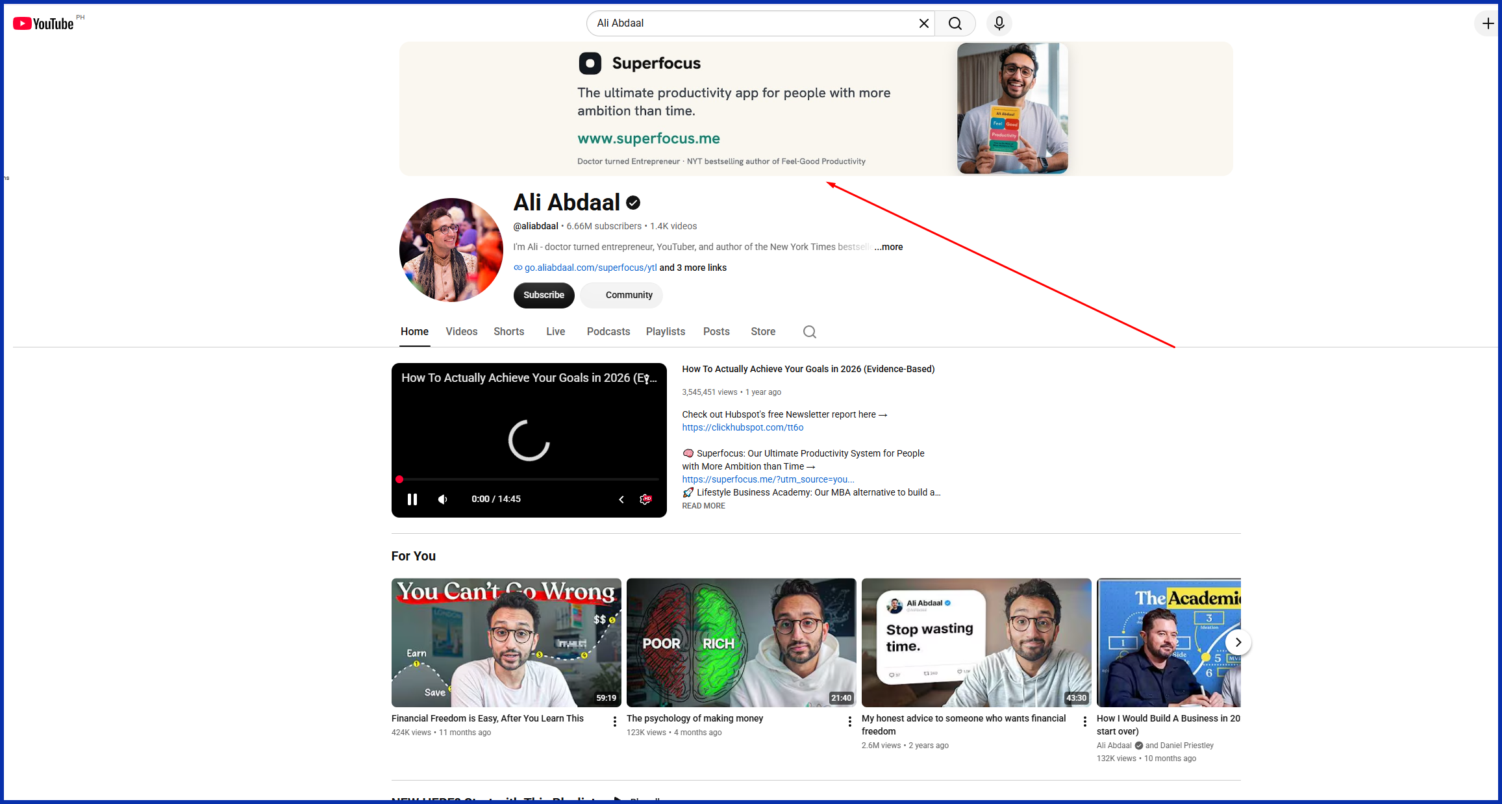Switch to the Videos tab
Screen dimensions: 1502x804
pyautogui.click(x=461, y=331)
